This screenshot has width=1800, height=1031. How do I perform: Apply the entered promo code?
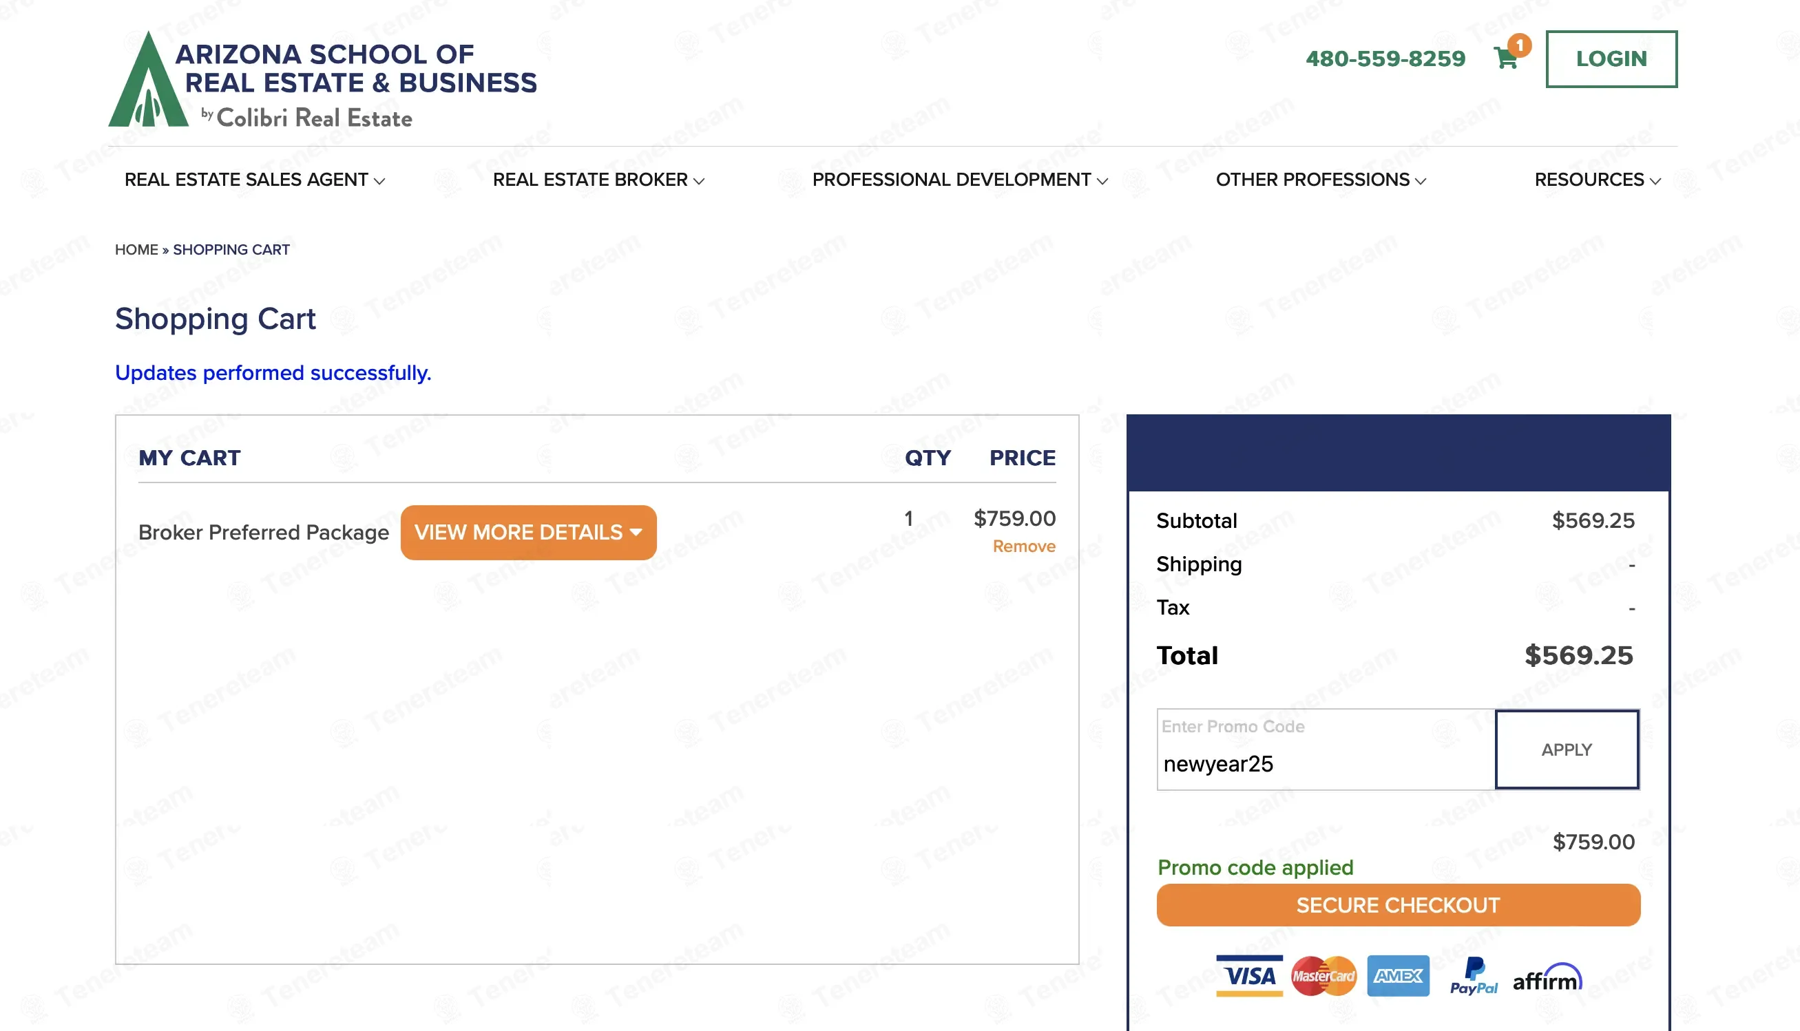click(1567, 750)
